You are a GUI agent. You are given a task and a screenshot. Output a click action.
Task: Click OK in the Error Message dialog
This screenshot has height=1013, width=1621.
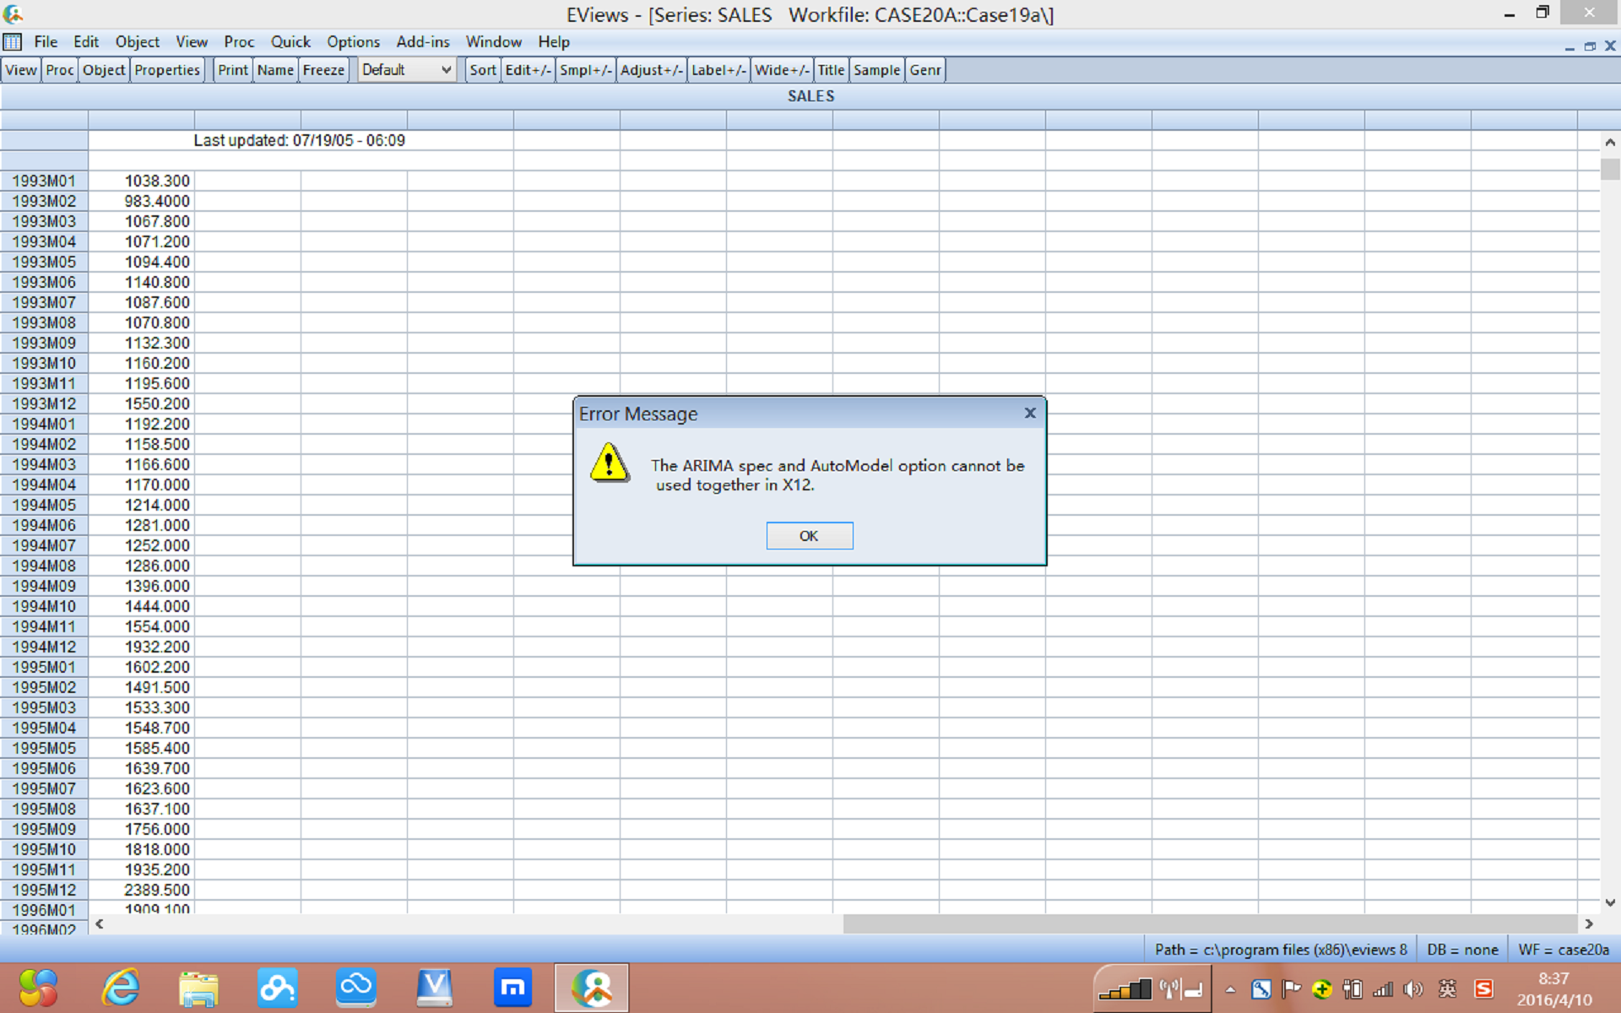809,536
